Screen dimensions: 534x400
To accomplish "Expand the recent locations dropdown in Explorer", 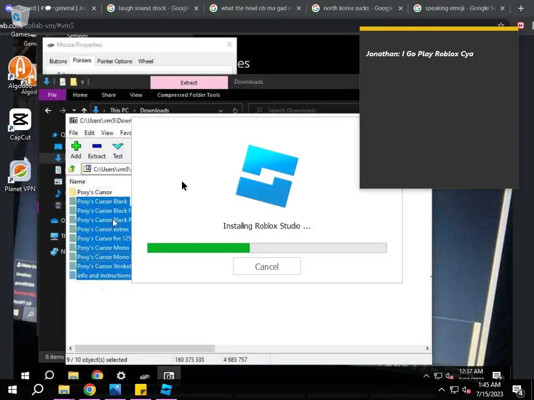I will [x=74, y=110].
